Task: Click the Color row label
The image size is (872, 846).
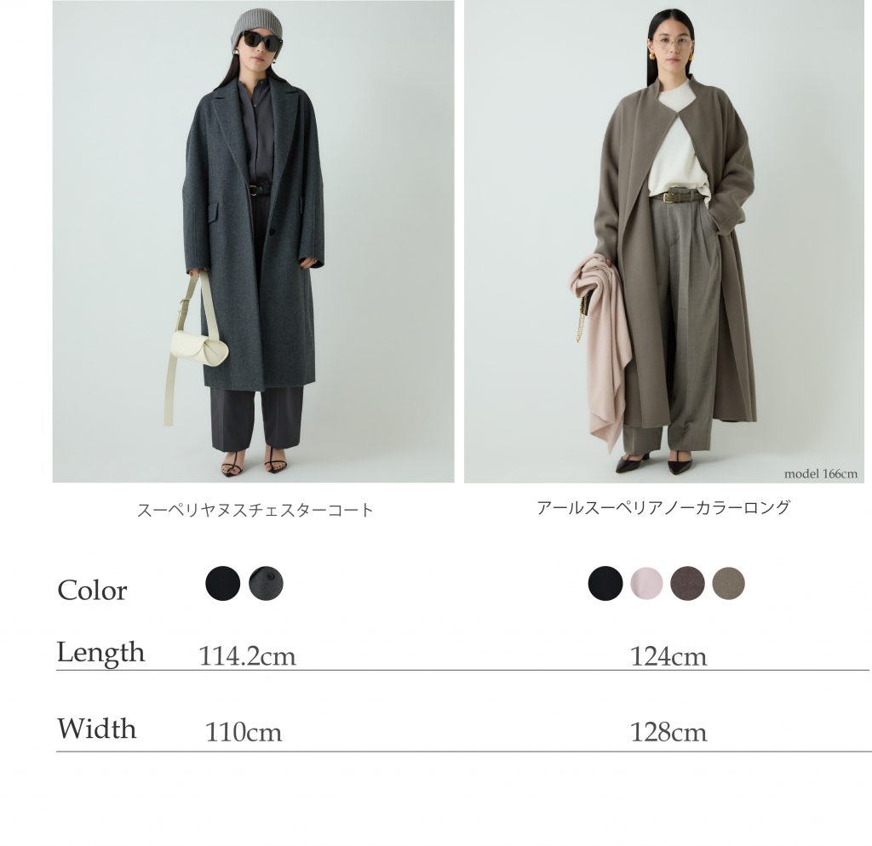Action: coord(92,590)
